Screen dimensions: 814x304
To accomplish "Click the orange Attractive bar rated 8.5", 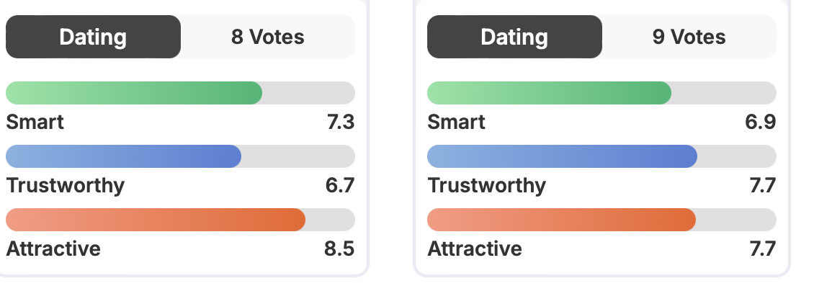I will [x=156, y=220].
